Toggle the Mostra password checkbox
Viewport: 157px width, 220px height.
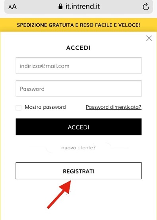(x=18, y=108)
